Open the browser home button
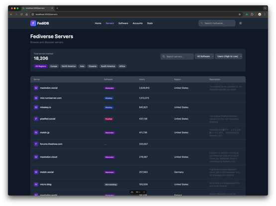 point(26,14)
